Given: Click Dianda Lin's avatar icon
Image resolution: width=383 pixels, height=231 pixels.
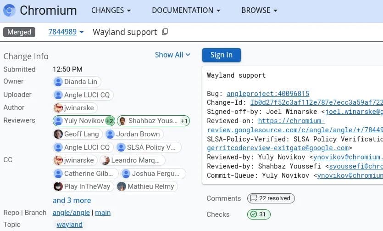Looking at the screenshot, I should click(x=58, y=82).
